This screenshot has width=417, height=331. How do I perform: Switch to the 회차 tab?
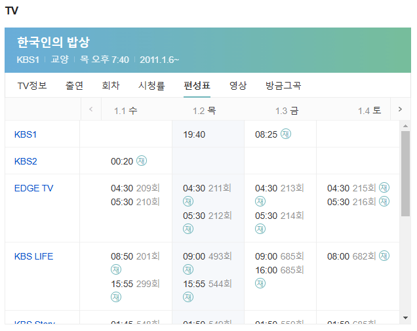[111, 86]
